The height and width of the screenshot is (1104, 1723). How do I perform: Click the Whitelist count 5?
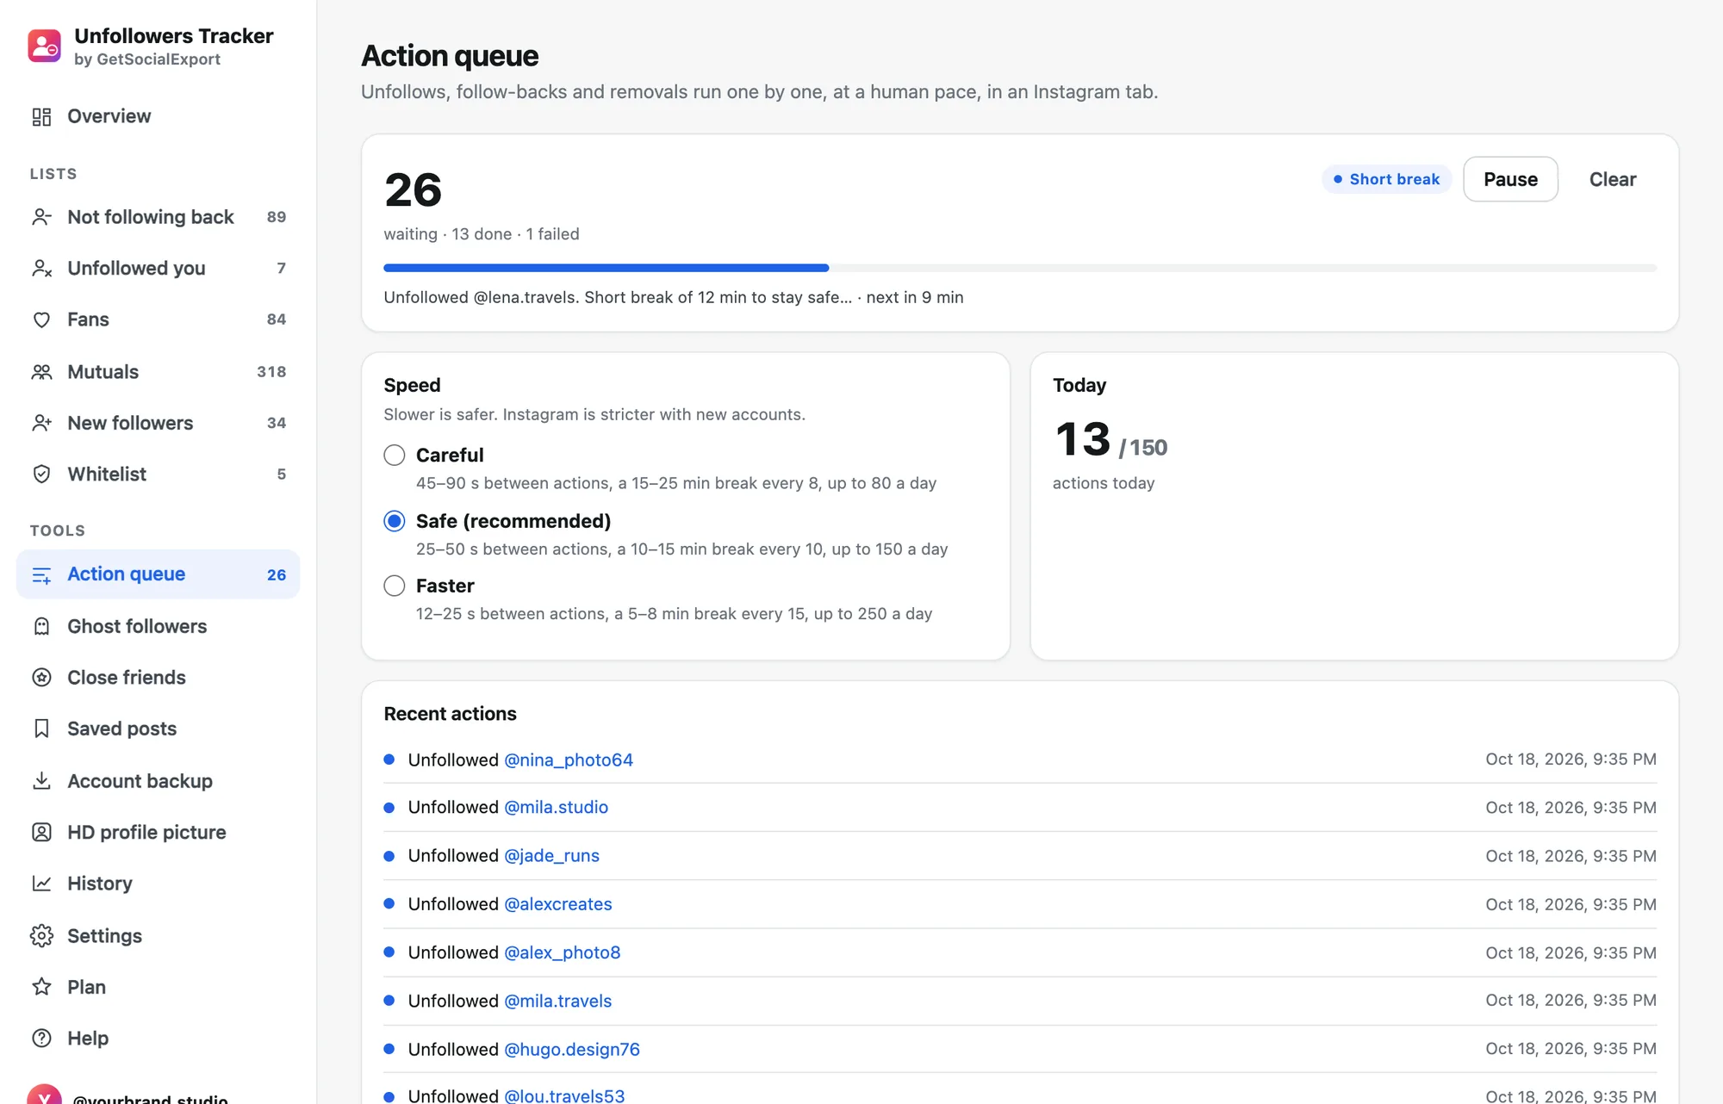click(x=282, y=474)
